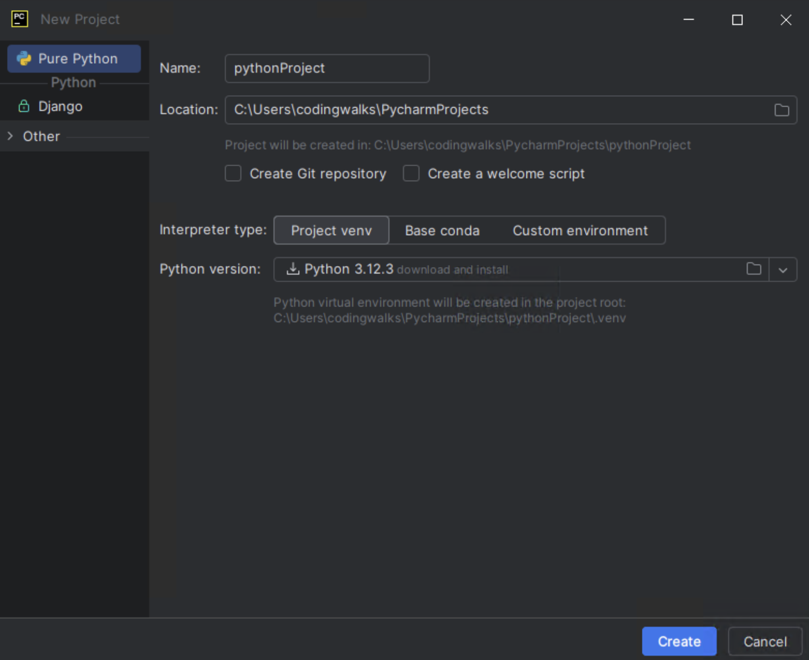Choose Custom environment interpreter type

(x=580, y=231)
